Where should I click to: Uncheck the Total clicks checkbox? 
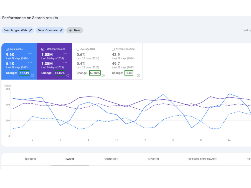[7, 49]
